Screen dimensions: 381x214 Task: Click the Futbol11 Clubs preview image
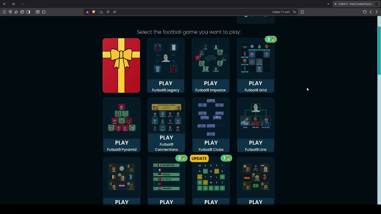pos(211,118)
